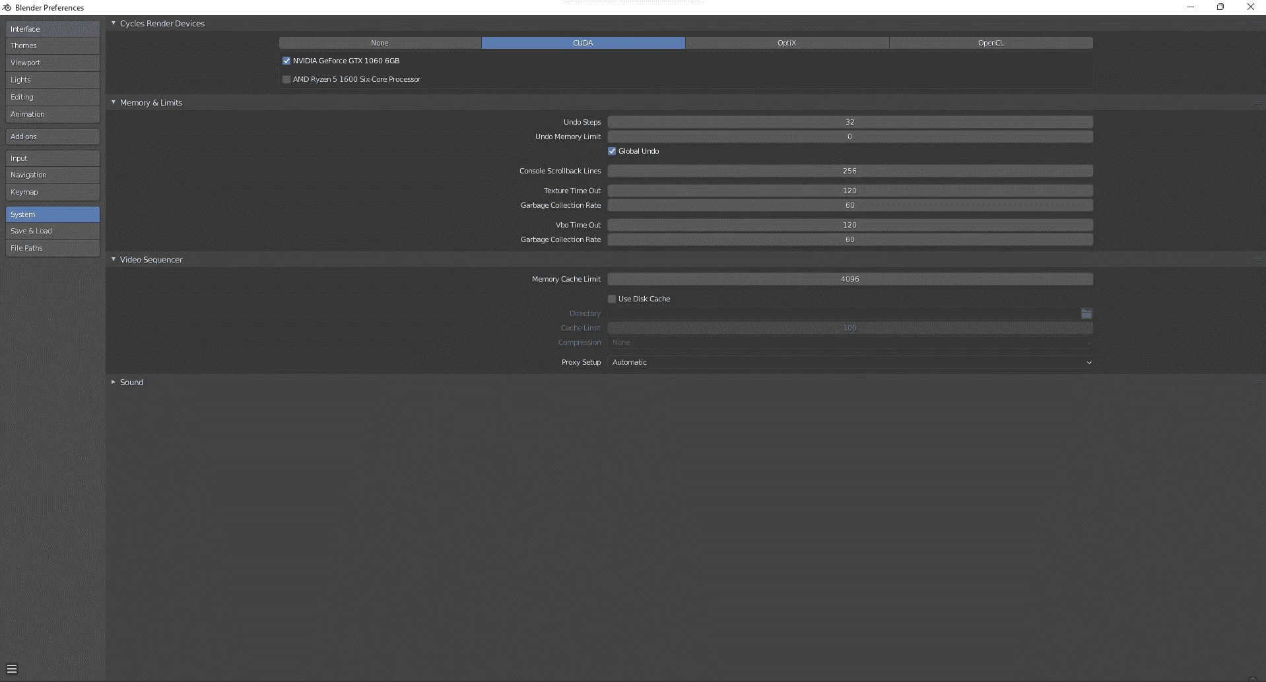Toggle AMD Ryzen 5 1600 processor checkbox

click(x=286, y=79)
